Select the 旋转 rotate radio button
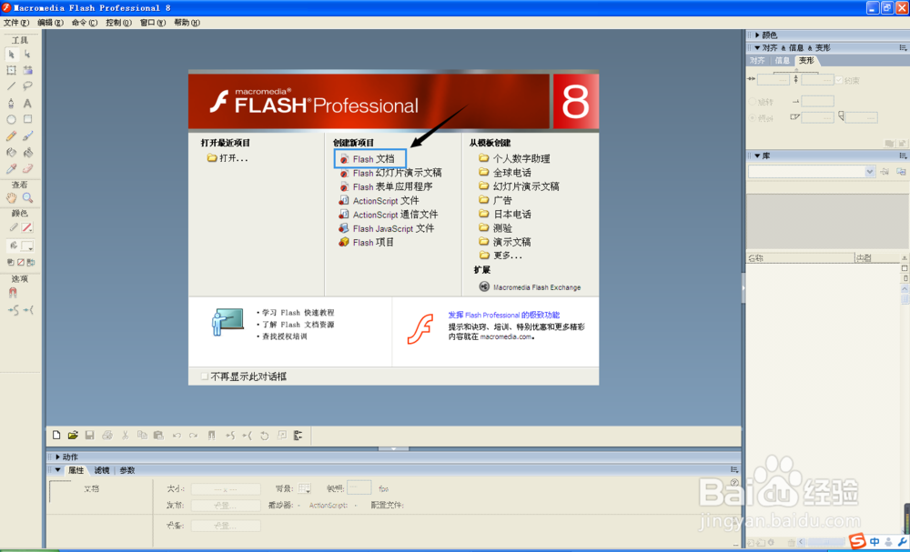This screenshot has height=552, width=910. 753,102
